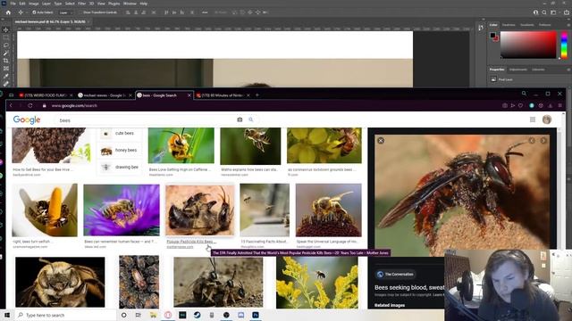Click the 'cute bees' related search
The width and height of the screenshot is (572, 321).
[x=120, y=134]
